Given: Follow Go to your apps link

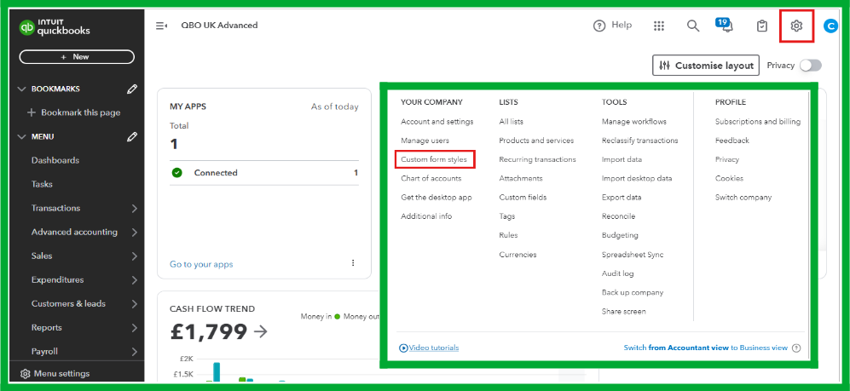Looking at the screenshot, I should pyautogui.click(x=201, y=264).
